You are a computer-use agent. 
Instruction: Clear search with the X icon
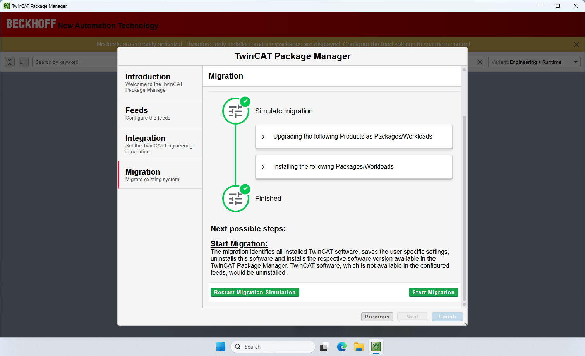click(x=480, y=62)
